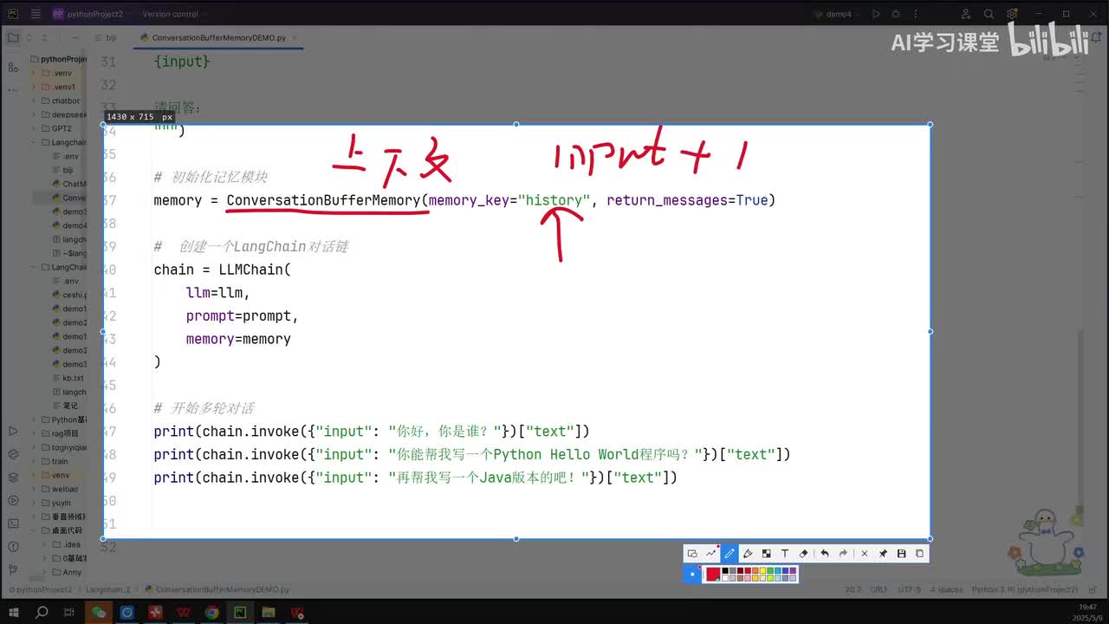1109x624 pixels.
Task: Expand the GPT2 folder
Action: pos(34,128)
